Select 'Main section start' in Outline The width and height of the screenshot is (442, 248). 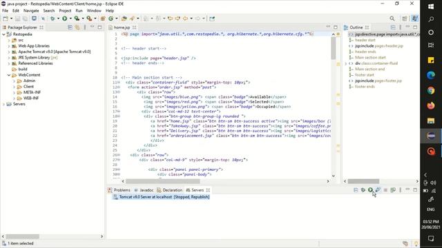pos(370,57)
